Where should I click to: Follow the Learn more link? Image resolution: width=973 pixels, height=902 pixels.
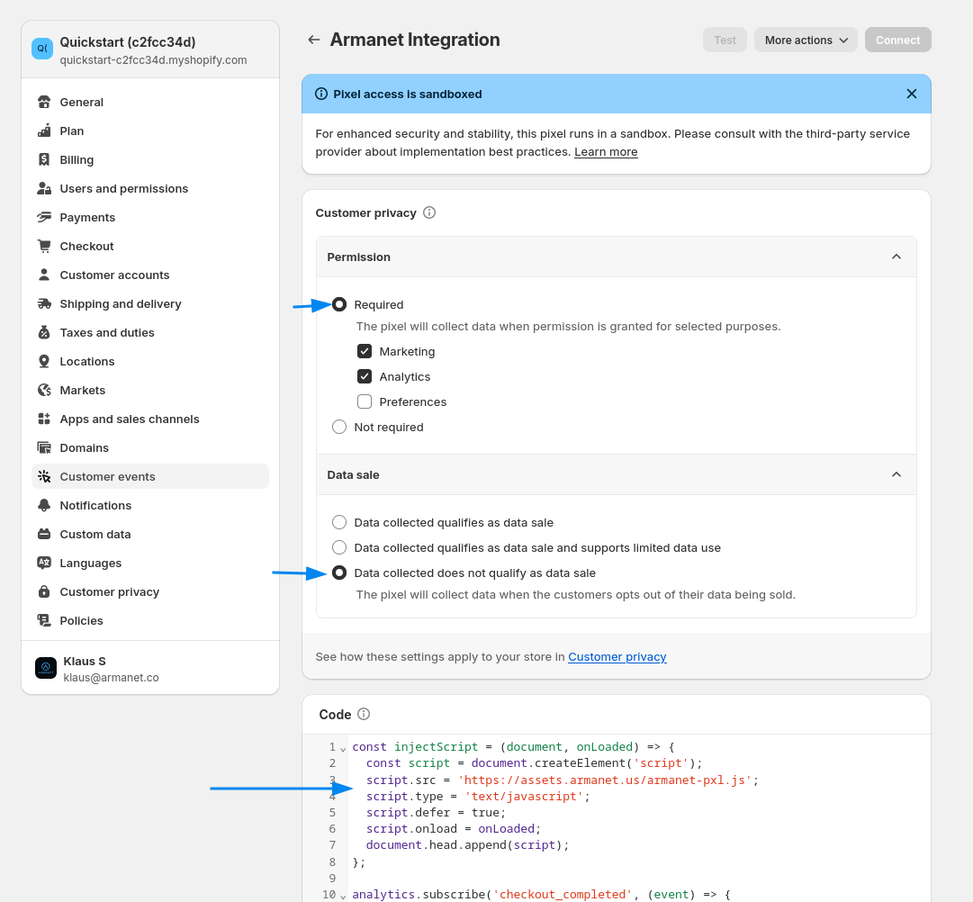coord(606,152)
